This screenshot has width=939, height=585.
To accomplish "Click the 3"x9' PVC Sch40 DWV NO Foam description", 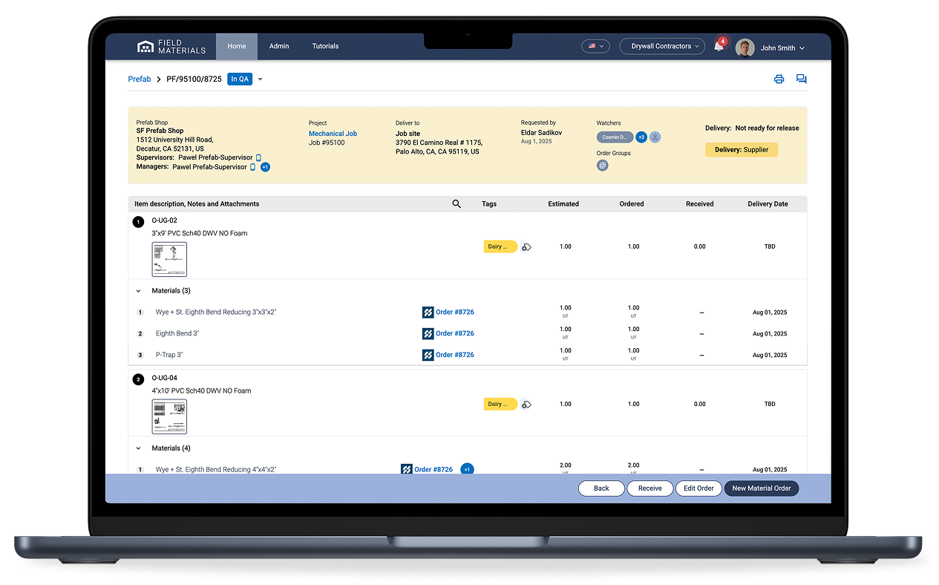I will pos(200,233).
